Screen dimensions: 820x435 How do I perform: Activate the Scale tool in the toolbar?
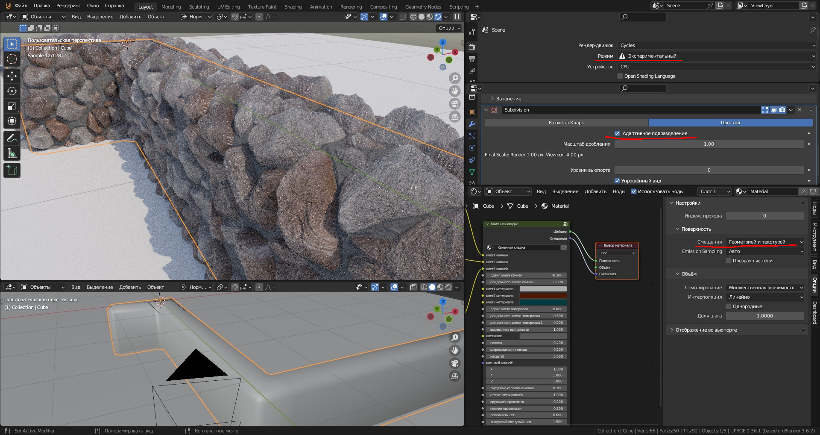click(12, 106)
